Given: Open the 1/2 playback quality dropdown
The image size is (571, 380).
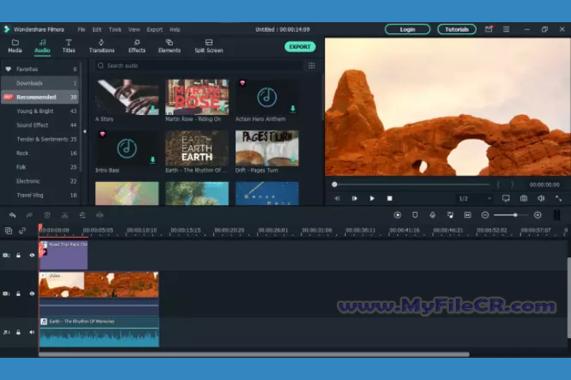Looking at the screenshot, I should 474,199.
